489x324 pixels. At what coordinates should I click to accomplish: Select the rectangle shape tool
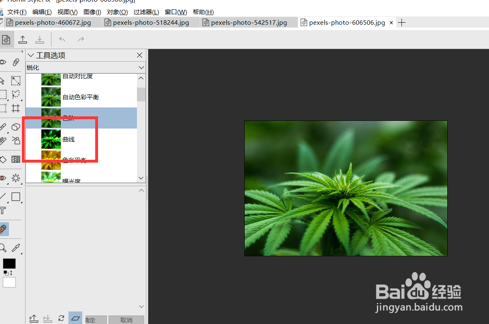tap(16, 197)
